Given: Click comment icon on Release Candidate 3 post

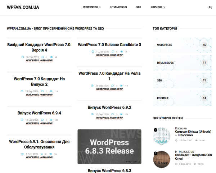Looking at the screenshot, I should point(113,52).
